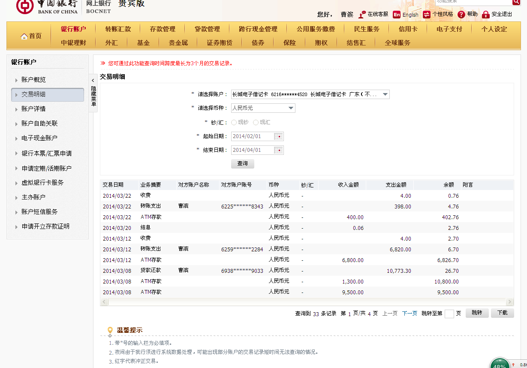Collapse the sidebar with 隐藏菜单 toggle
The image size is (527, 368).
(x=93, y=93)
